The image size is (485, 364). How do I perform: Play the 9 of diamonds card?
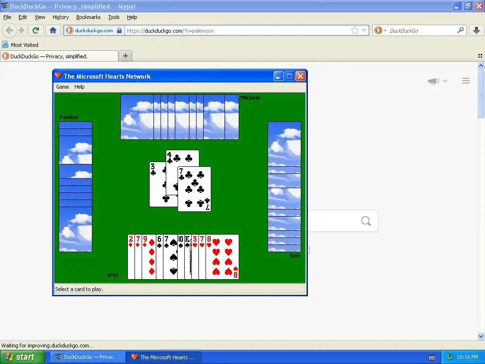tap(149, 257)
